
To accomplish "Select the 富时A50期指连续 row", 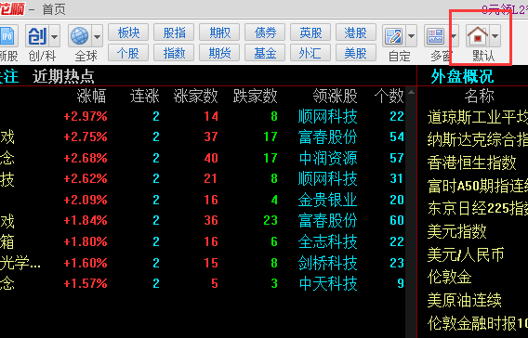I will 478,186.
